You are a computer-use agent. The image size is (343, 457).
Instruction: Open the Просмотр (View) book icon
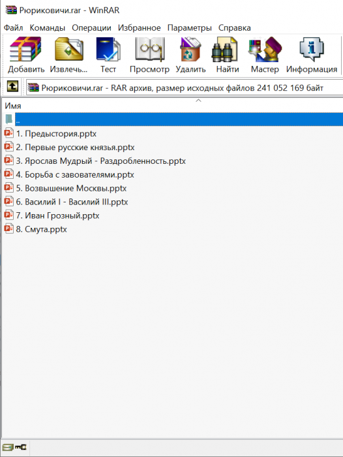[150, 50]
